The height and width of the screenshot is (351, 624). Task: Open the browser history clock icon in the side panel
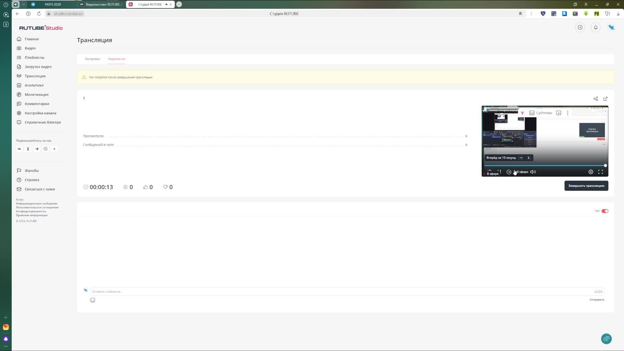pyautogui.click(x=6, y=5)
